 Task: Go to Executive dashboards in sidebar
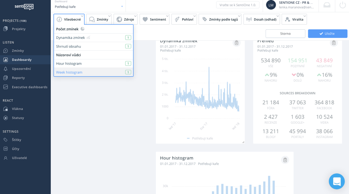[x=29, y=87]
